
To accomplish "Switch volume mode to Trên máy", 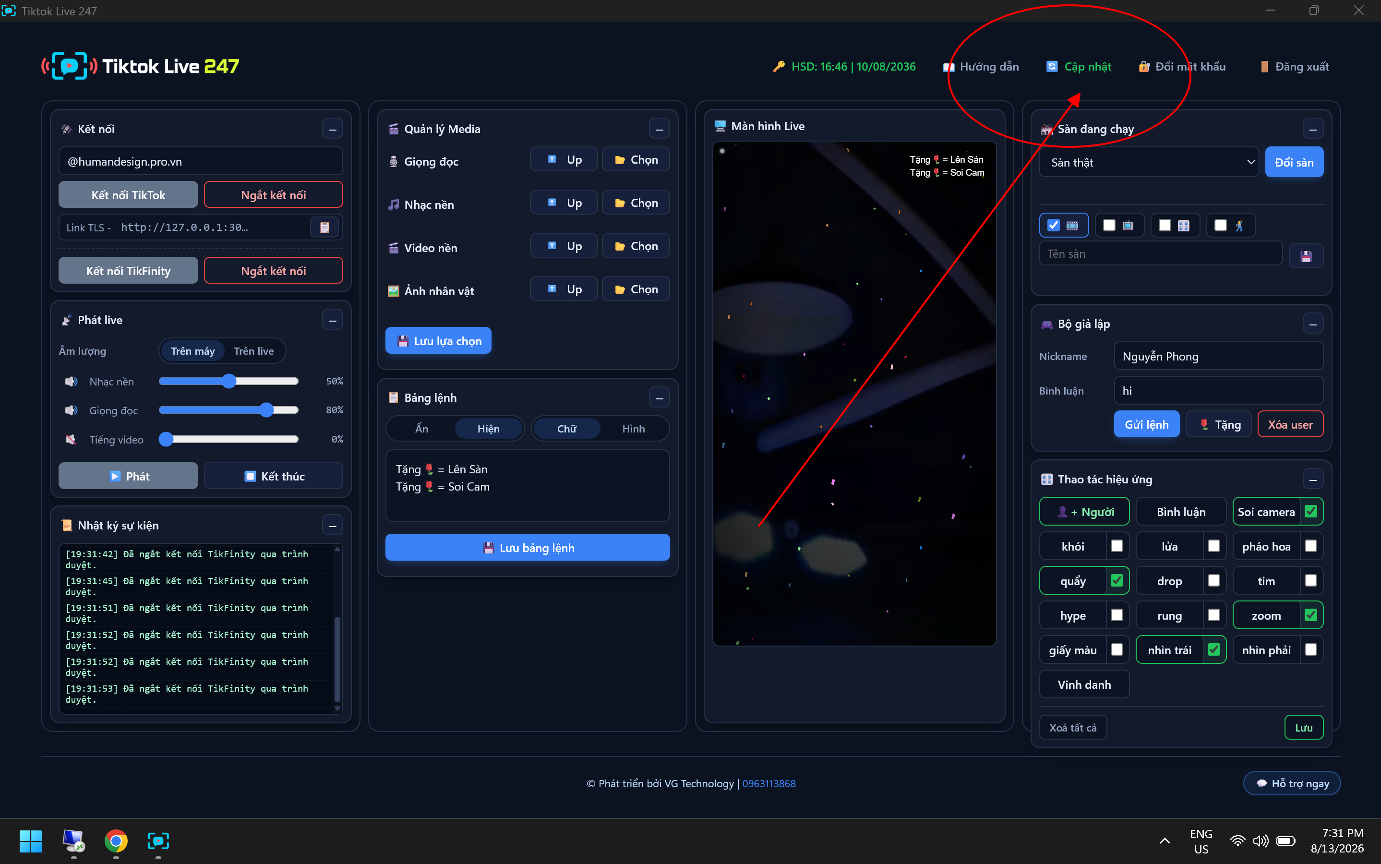I will [192, 351].
